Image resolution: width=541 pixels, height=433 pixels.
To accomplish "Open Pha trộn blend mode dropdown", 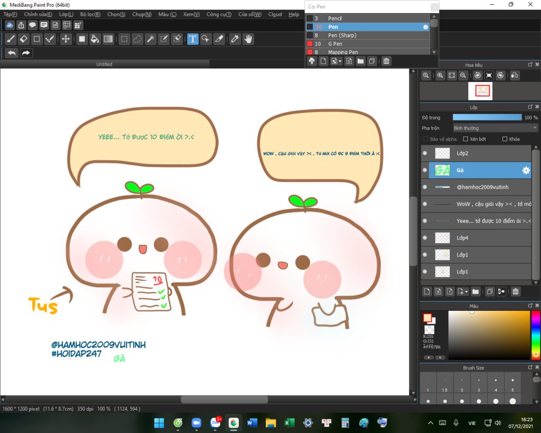I will coord(496,128).
